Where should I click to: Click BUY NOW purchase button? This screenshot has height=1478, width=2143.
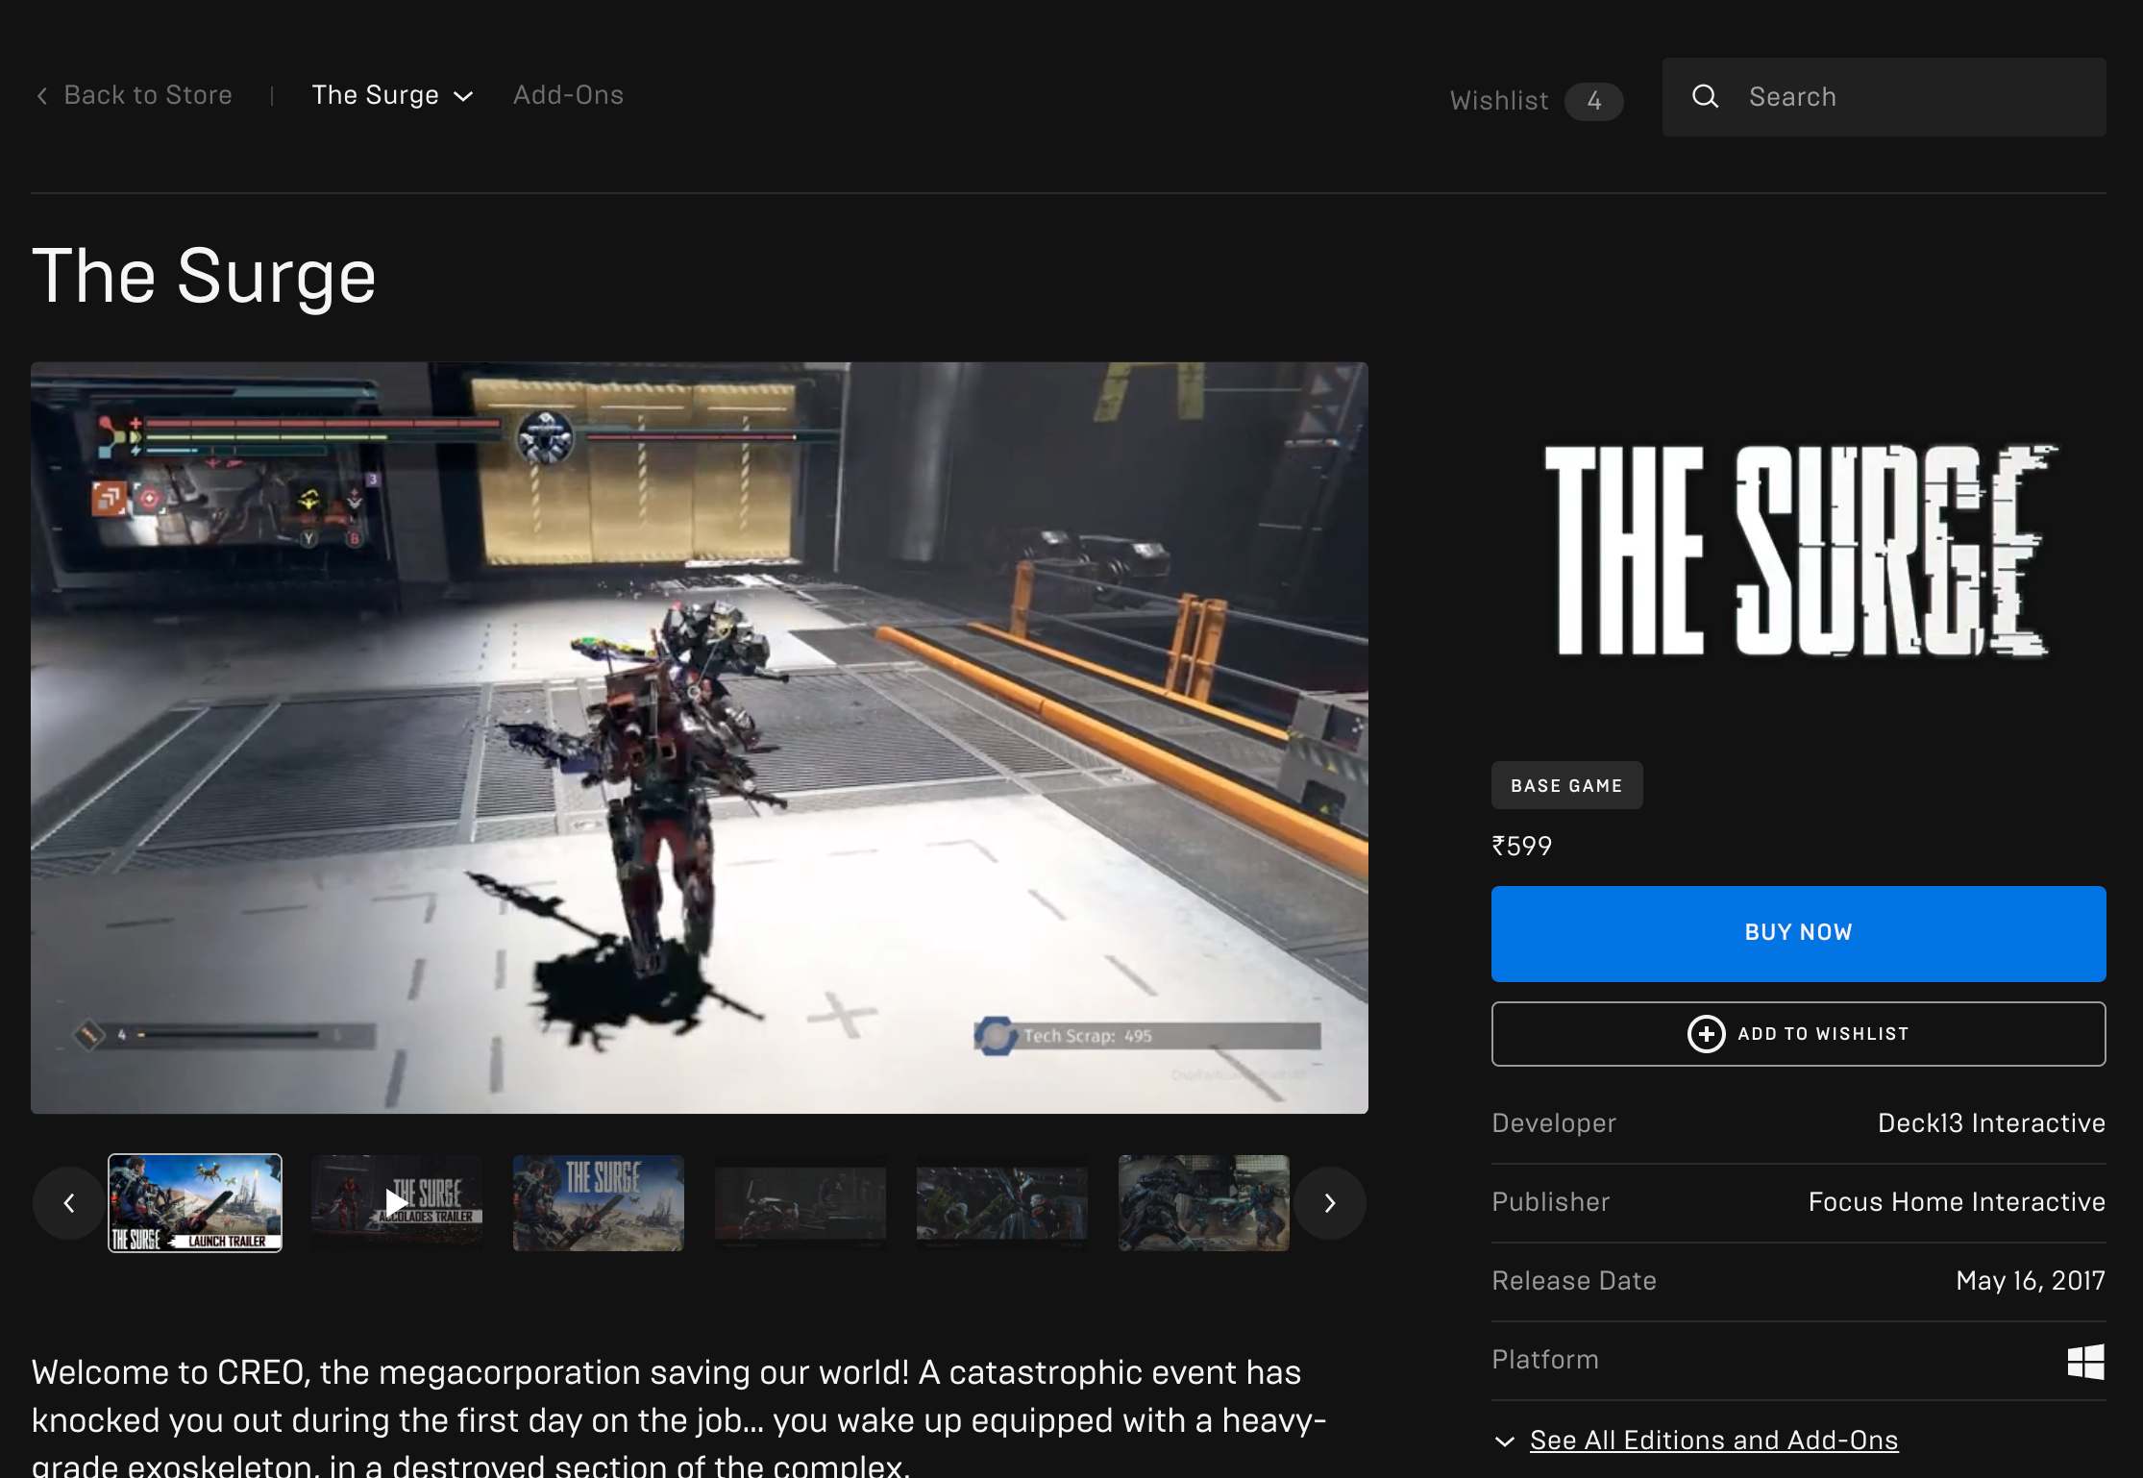(x=1798, y=933)
